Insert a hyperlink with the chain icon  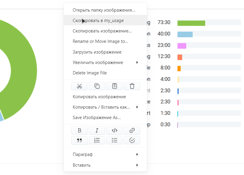132,131
